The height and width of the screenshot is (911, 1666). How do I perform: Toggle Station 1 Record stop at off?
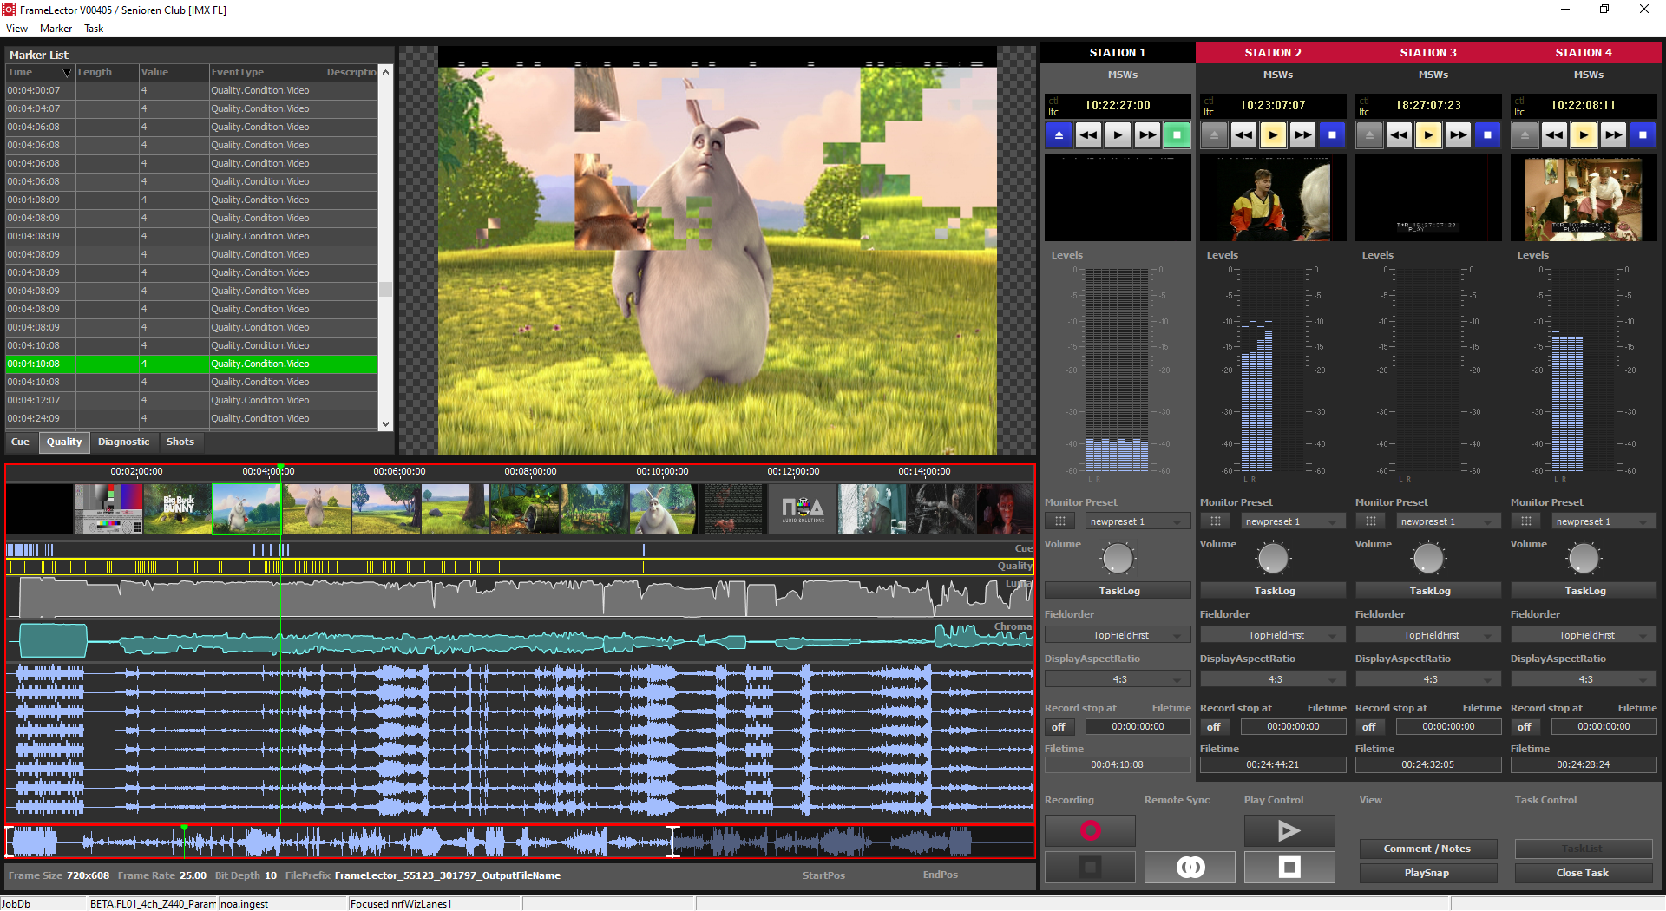point(1059,727)
